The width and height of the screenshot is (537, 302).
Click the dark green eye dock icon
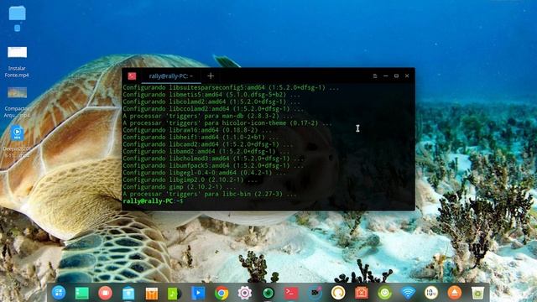(x=268, y=293)
